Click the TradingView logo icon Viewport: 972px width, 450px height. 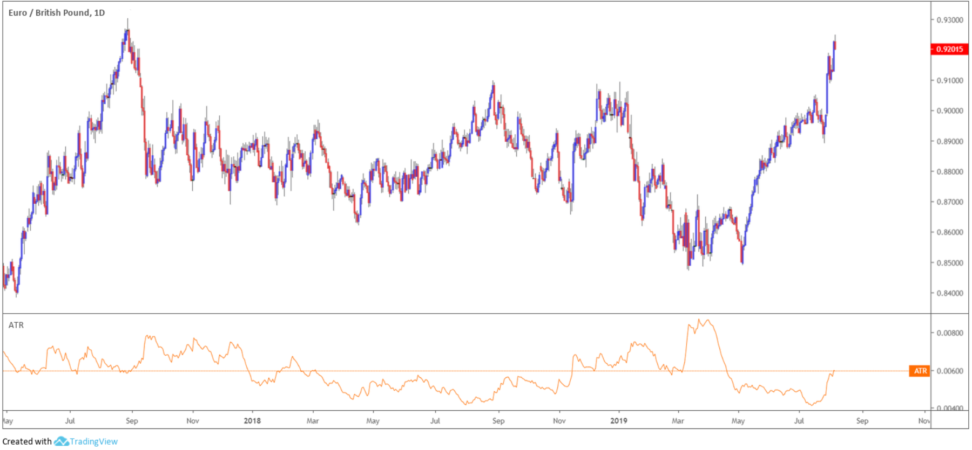pyautogui.click(x=61, y=441)
